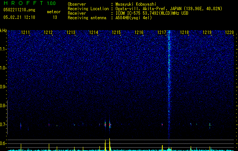Click the 1219 time marker
The height and width of the screenshot is (151, 238).
(207, 32)
